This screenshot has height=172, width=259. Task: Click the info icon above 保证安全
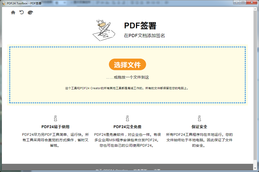pyautogui.click(x=199, y=118)
